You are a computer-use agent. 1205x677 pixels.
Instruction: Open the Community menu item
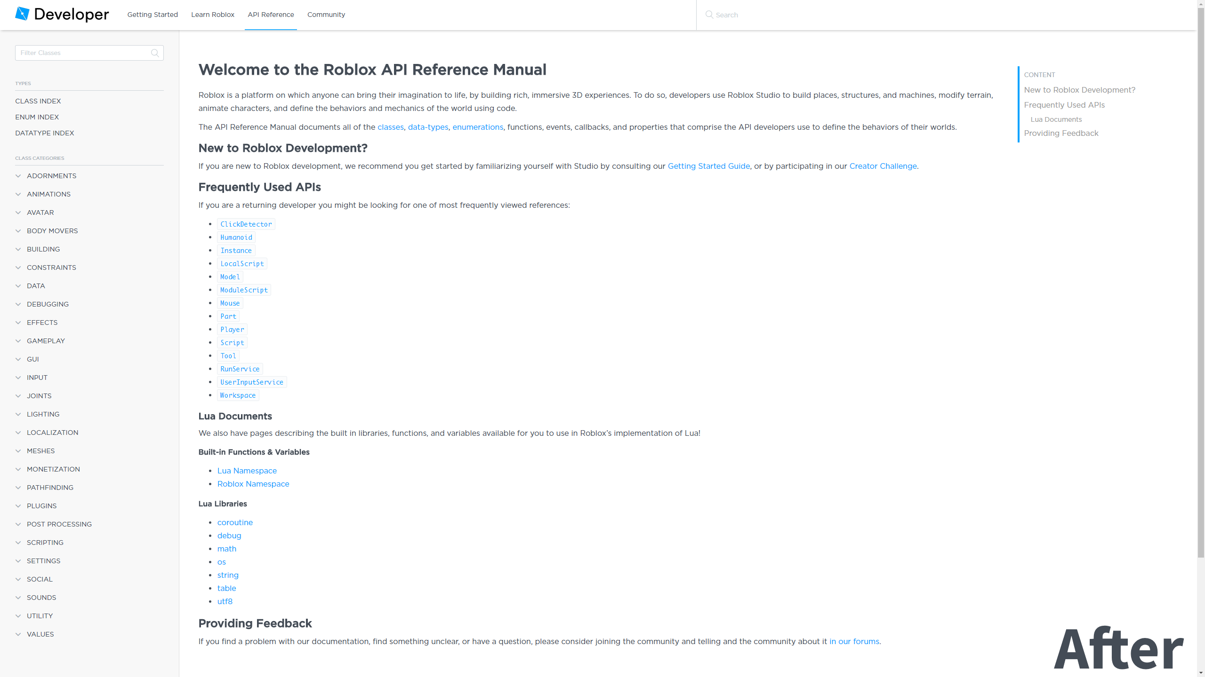pyautogui.click(x=326, y=15)
